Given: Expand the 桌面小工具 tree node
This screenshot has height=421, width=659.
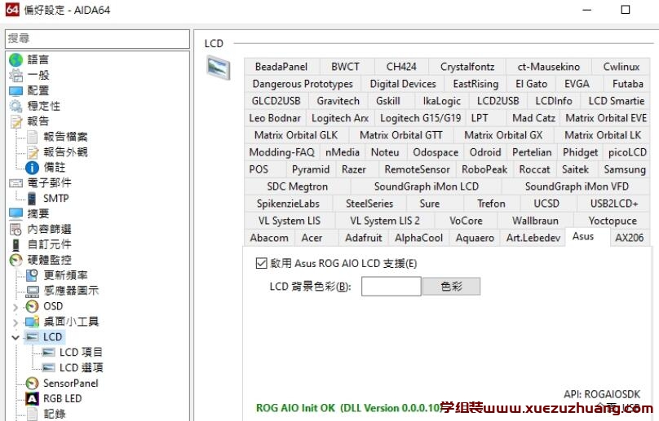Looking at the screenshot, I should tap(15, 322).
